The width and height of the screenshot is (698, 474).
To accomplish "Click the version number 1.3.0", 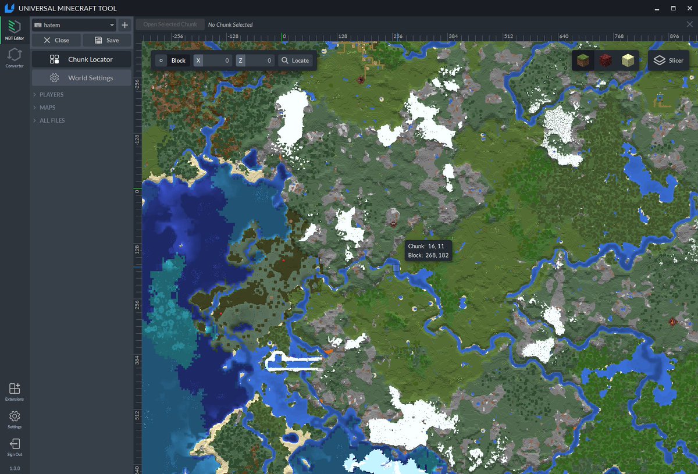I will point(15,468).
